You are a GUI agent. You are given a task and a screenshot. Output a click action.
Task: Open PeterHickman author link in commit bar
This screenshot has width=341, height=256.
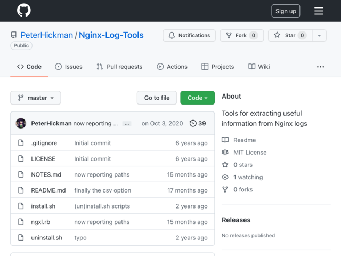coord(51,123)
